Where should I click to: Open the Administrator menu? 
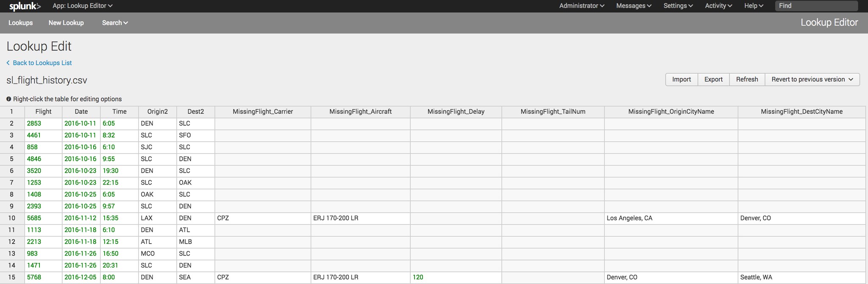[x=581, y=6]
